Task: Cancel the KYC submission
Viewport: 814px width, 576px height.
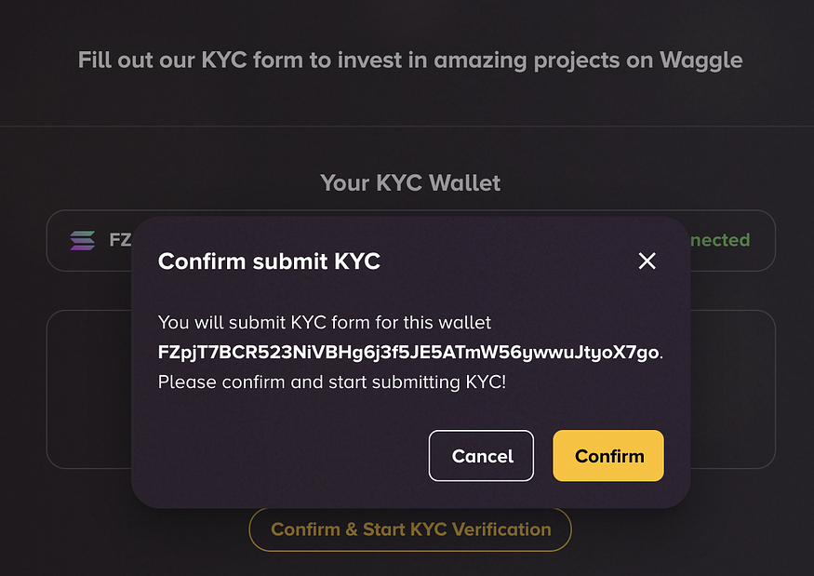Action: coord(481,456)
